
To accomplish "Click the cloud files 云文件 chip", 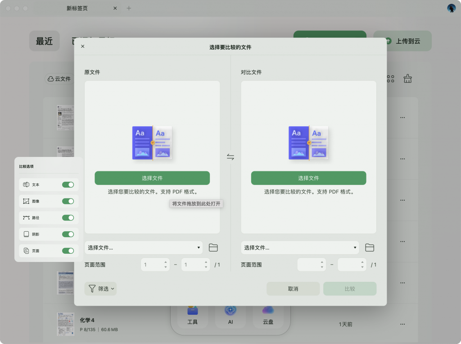I will [x=59, y=78].
